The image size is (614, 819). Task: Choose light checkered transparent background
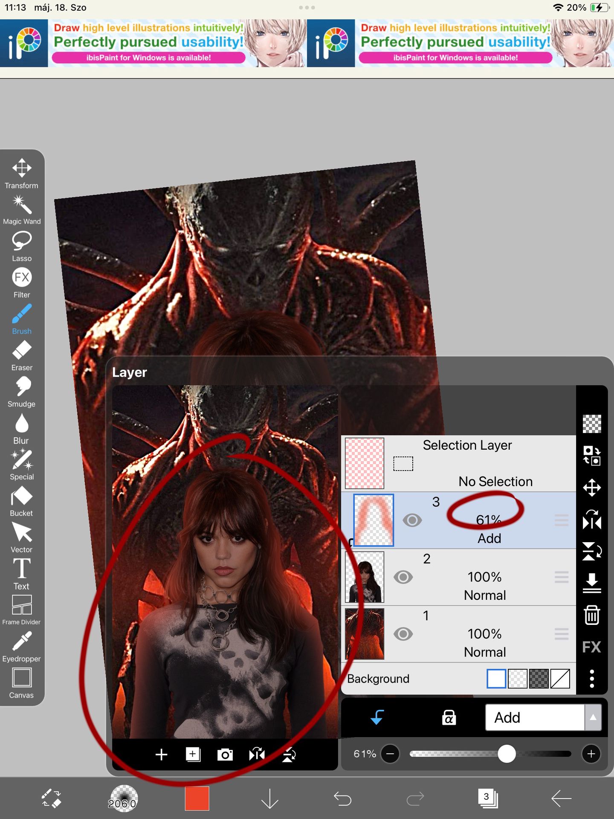click(518, 678)
